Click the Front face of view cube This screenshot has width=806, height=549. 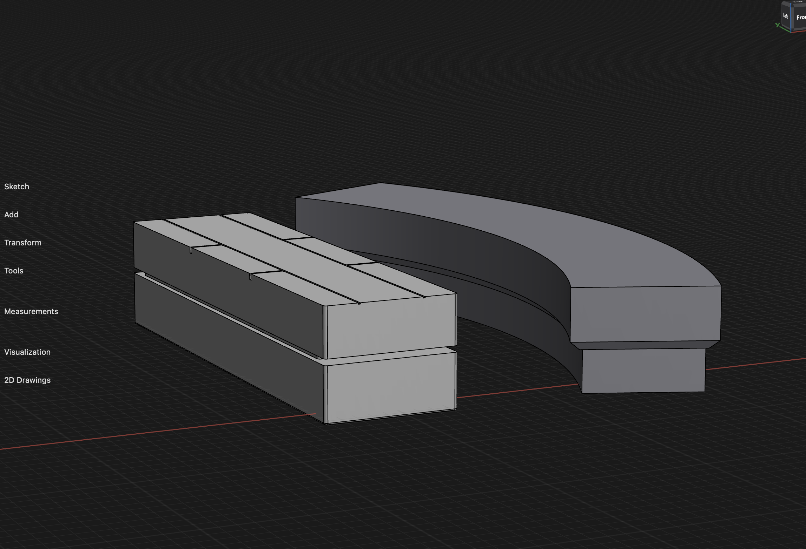pos(799,17)
